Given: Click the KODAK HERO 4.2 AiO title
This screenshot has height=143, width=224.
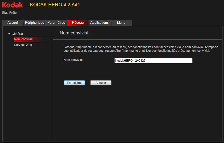Looking at the screenshot, I should (53, 5).
